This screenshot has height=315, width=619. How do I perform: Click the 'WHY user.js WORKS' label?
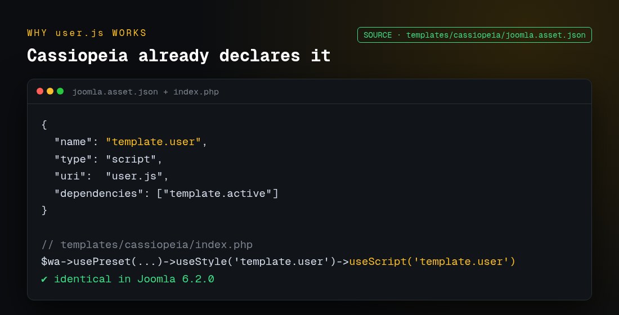[x=87, y=33]
